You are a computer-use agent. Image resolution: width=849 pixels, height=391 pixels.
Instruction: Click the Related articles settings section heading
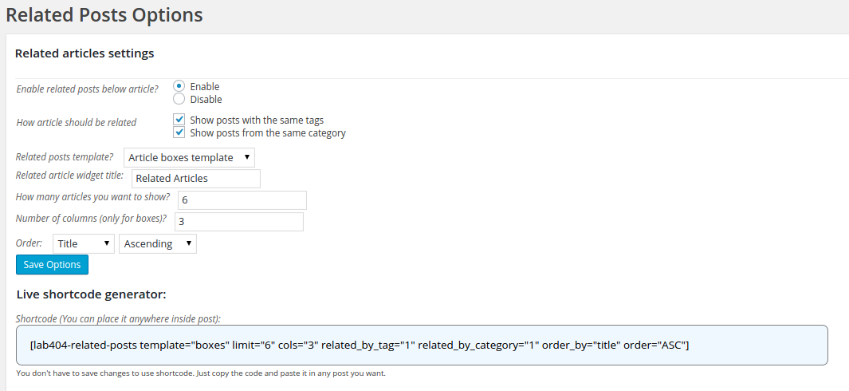point(85,53)
